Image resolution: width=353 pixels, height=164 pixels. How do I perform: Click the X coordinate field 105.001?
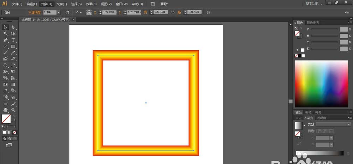109,12
